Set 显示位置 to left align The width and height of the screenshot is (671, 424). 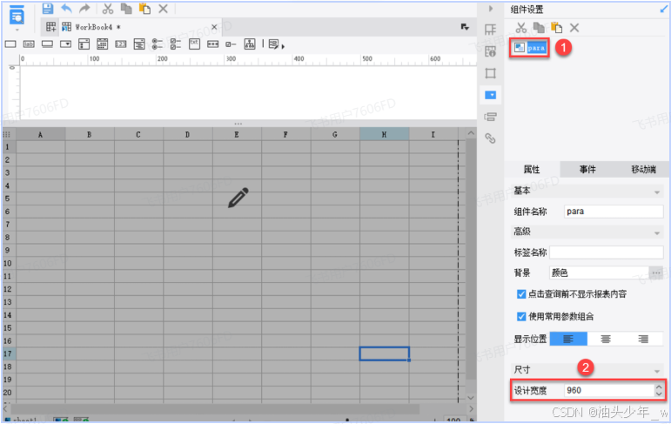tap(568, 339)
